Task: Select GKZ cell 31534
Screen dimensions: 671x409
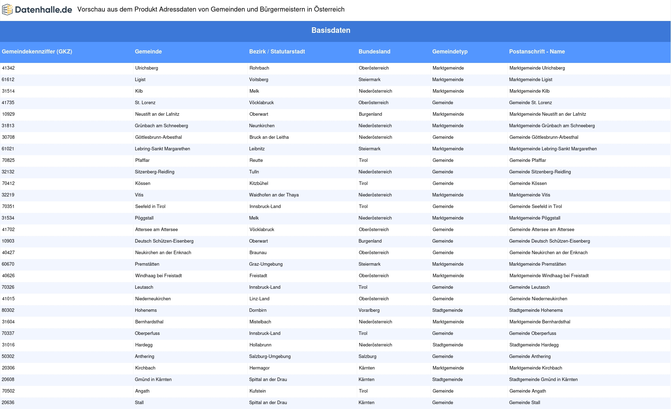Action: (67, 218)
